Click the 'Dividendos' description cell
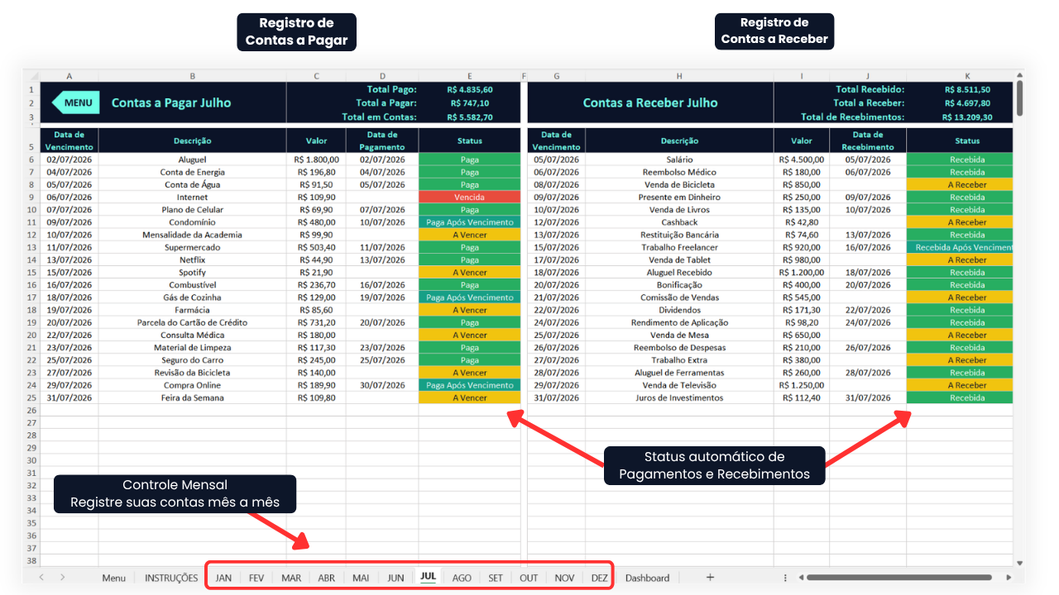 pos(679,310)
